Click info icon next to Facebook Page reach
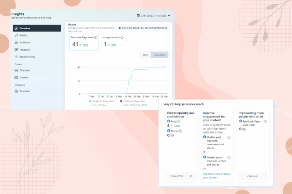Screen dimensions: 292x194 coord(95,37)
